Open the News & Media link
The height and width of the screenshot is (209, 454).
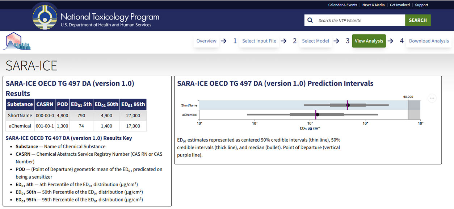click(x=373, y=5)
